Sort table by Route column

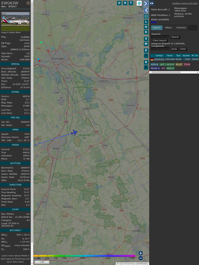pos(170,55)
